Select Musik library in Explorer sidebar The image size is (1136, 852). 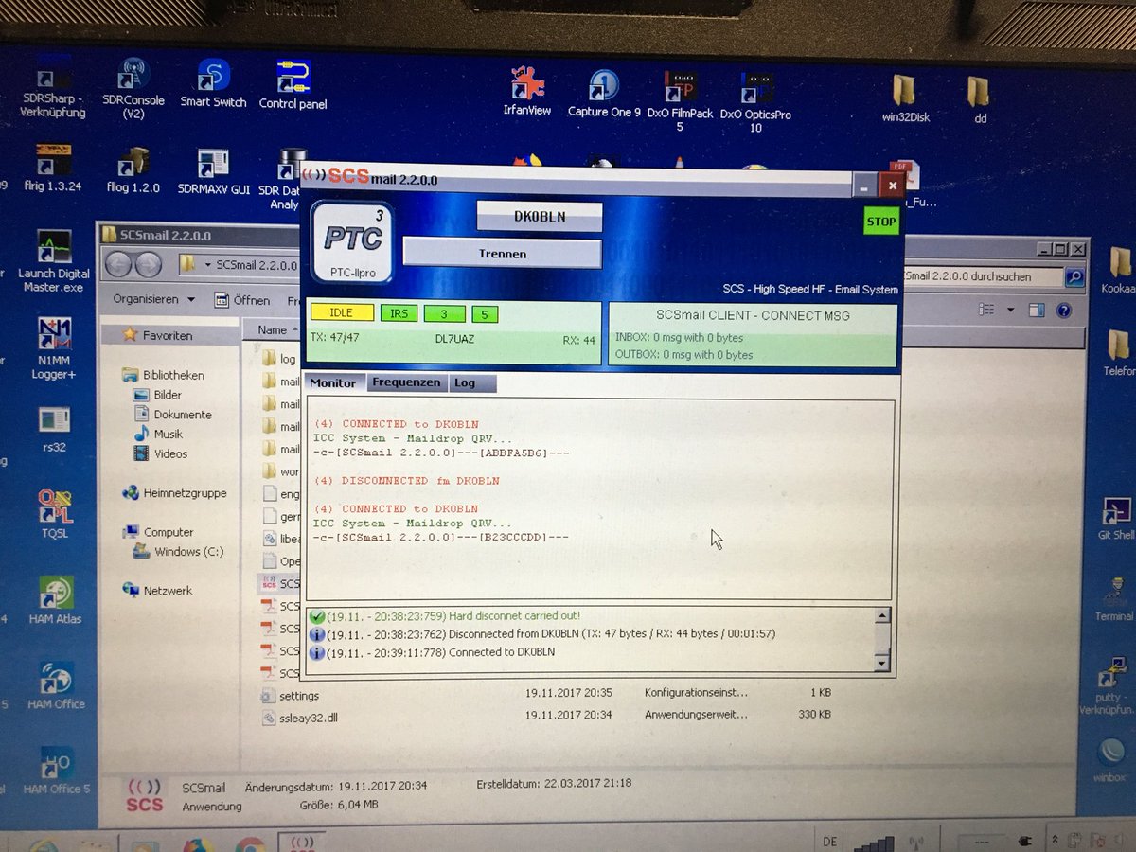click(x=158, y=434)
